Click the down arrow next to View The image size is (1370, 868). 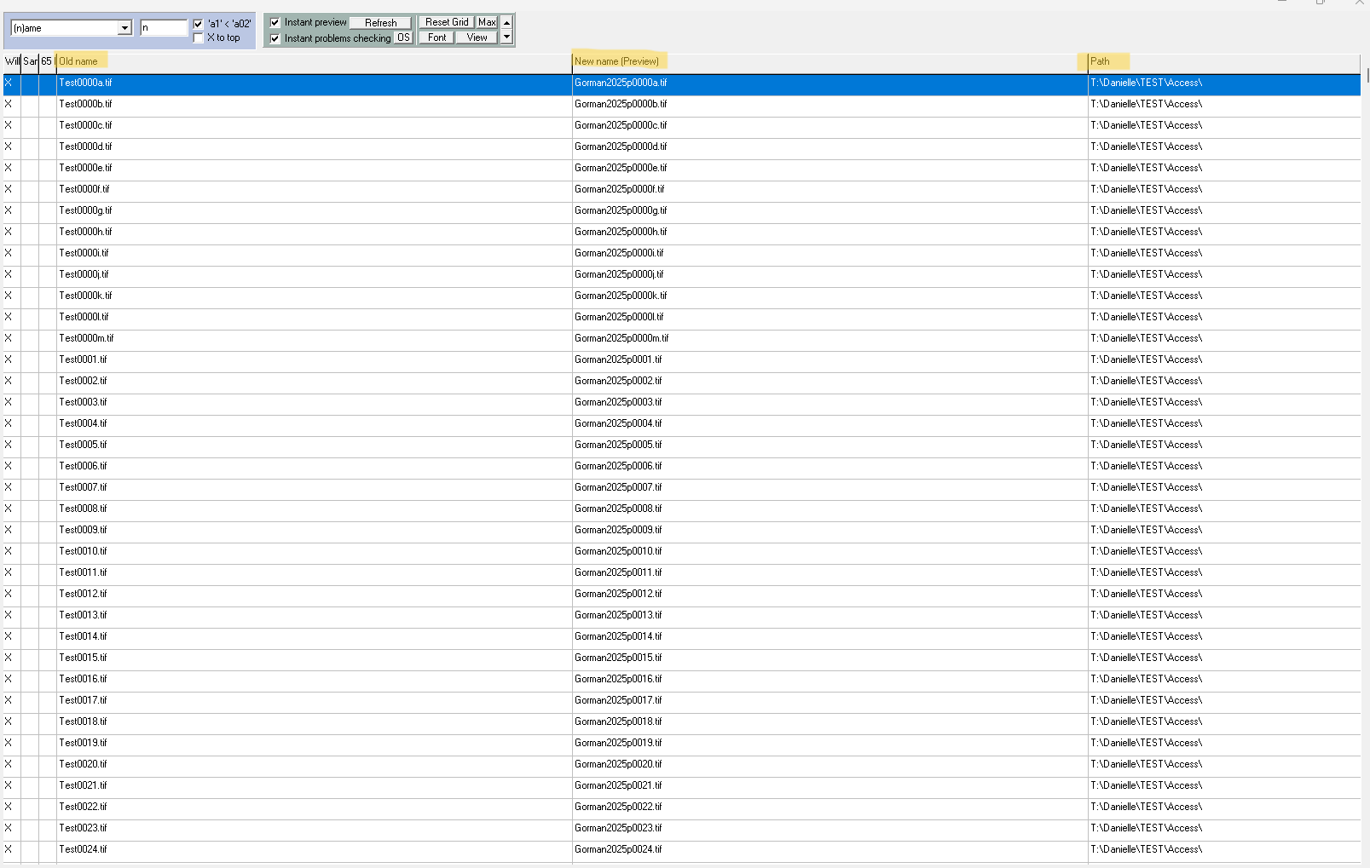point(506,37)
